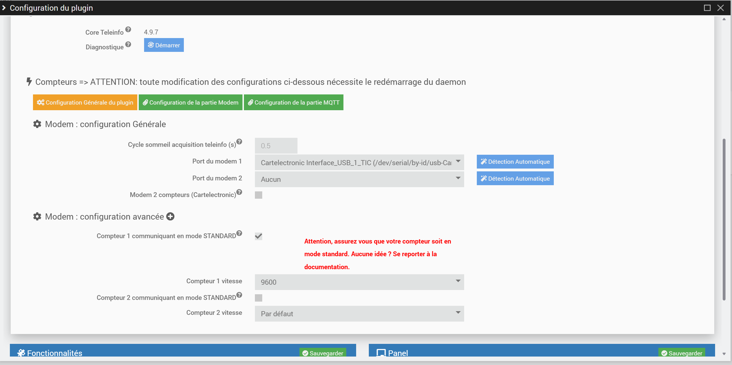Viewport: 732px width, 365px height.
Task: Switch to Configuration de la partie Modem tab
Action: [190, 102]
